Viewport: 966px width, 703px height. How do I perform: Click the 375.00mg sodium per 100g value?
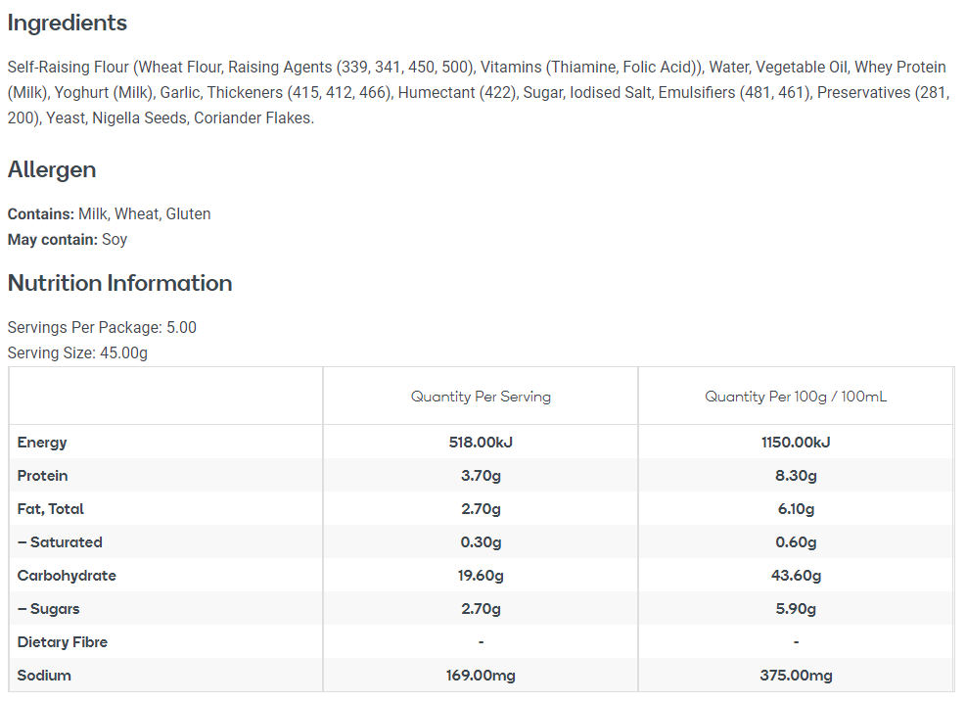pos(796,676)
